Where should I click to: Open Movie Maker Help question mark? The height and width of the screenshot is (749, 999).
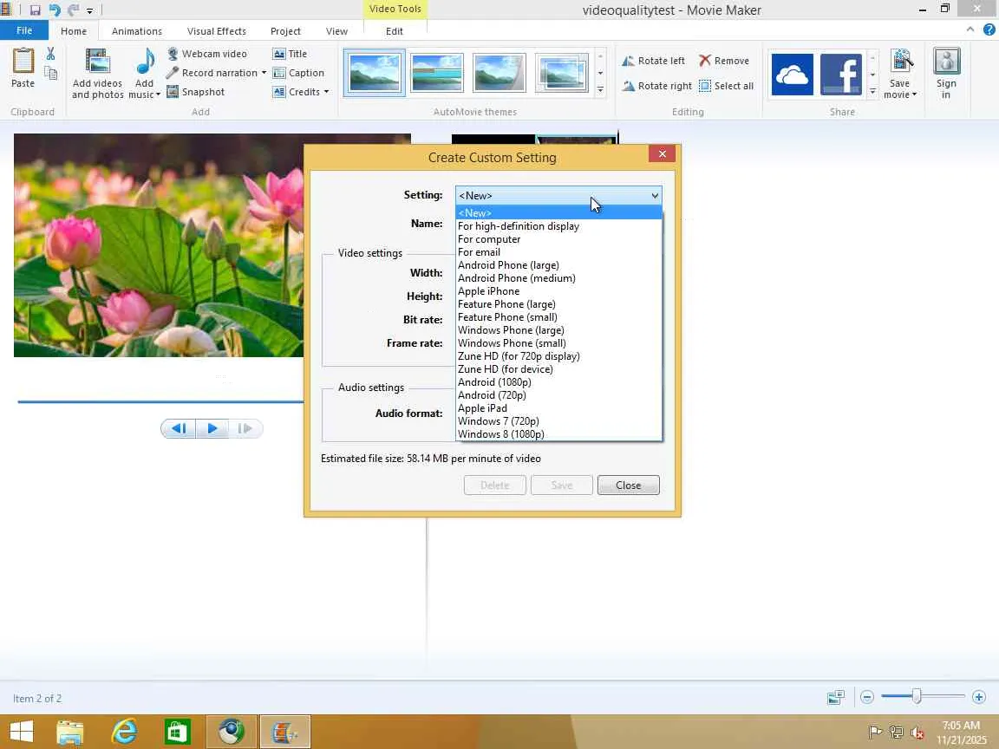989,30
